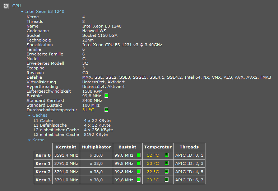Image resolution: width=278 pixels, height=191 pixels.
Task: Click Kern 0 temperature graph icon
Action: 167,155
